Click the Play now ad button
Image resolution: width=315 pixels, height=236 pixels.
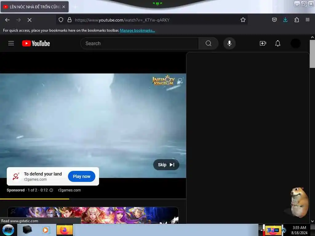pyautogui.click(x=82, y=176)
